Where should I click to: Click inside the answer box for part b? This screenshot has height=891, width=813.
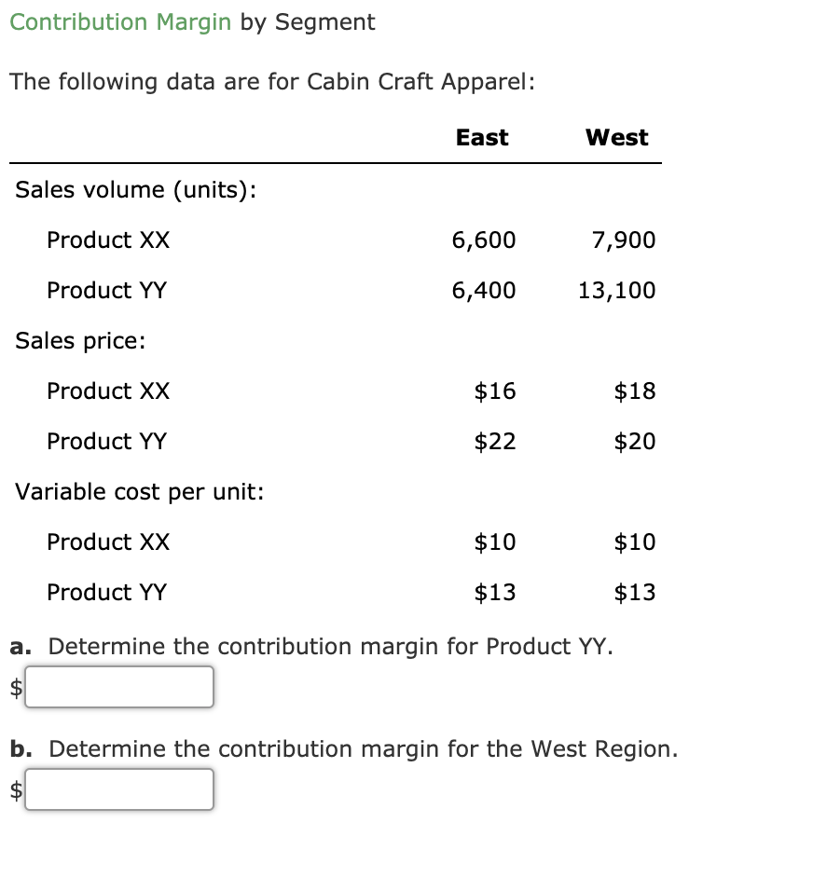point(119,789)
